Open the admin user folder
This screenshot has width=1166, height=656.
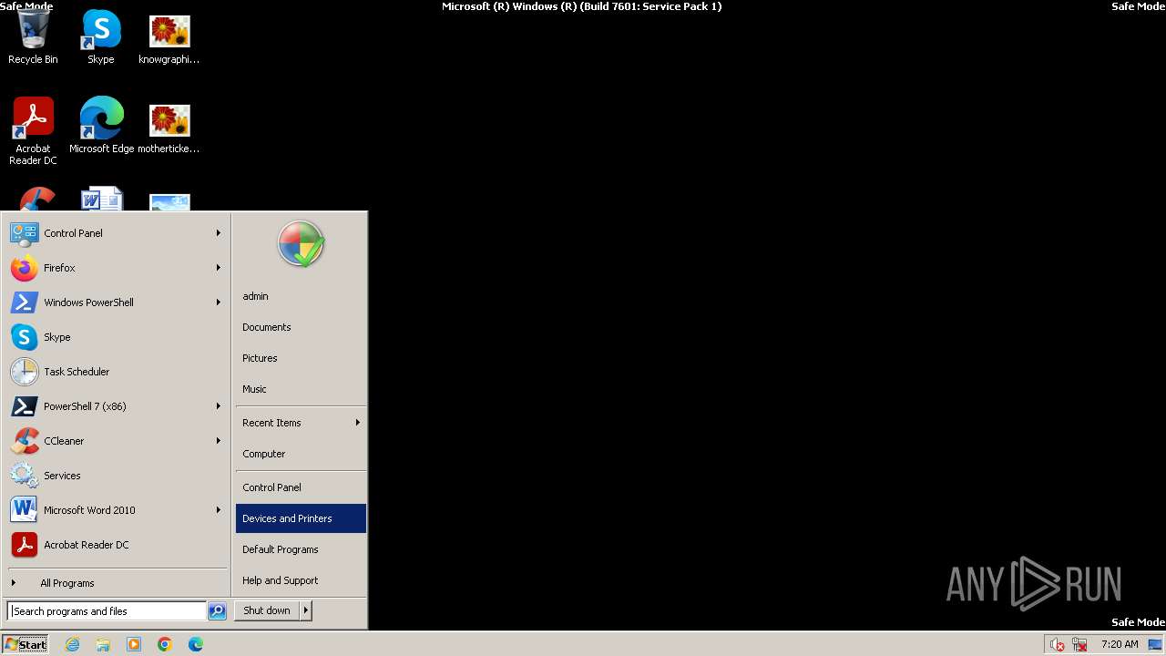(301, 296)
